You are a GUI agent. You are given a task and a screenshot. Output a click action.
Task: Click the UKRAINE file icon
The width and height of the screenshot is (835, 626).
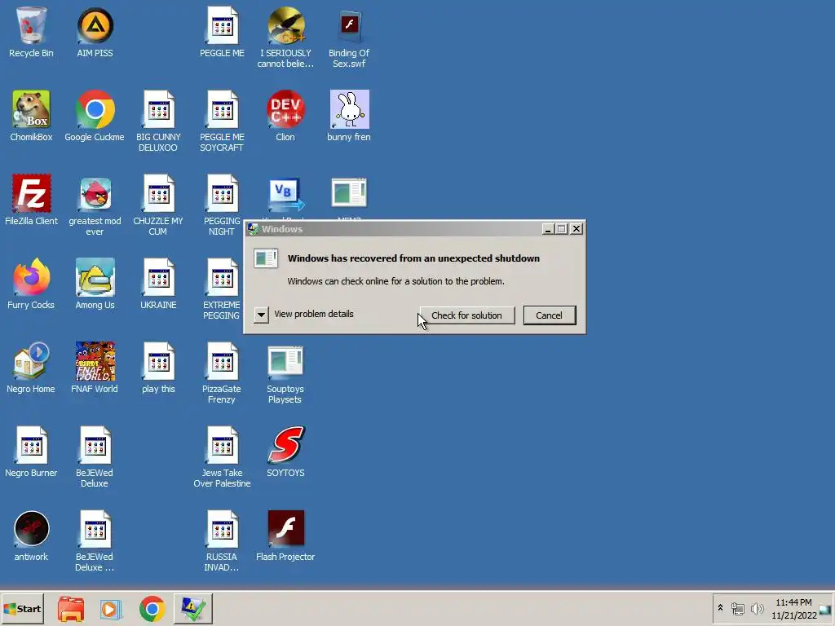pos(159,284)
